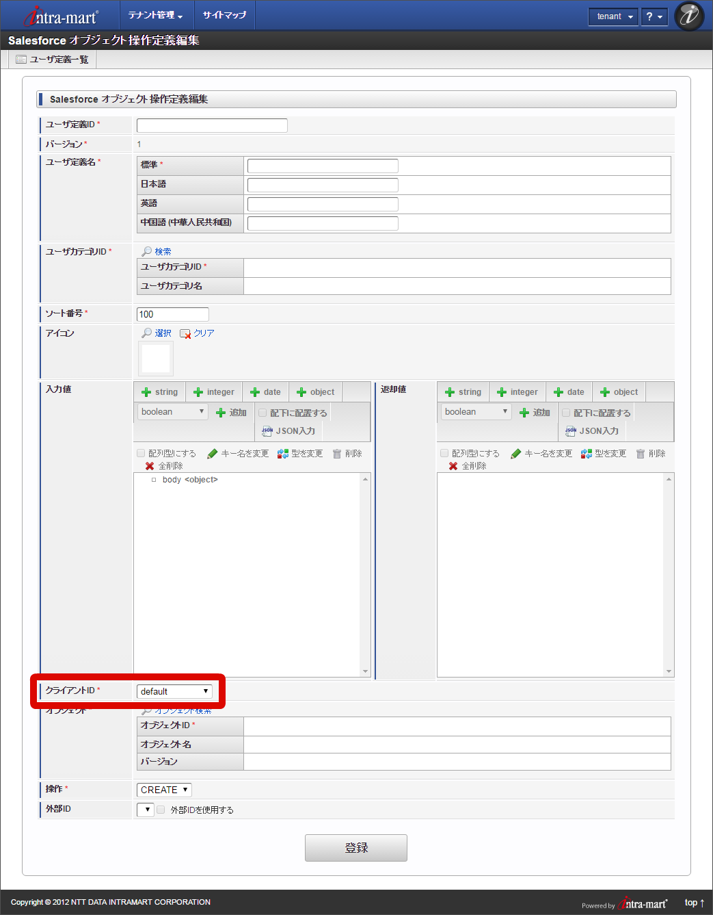Open boolean type dropdown in return values panel

[476, 412]
